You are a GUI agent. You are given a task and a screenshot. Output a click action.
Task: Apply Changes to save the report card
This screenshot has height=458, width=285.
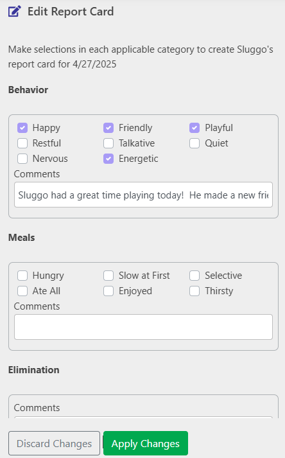click(146, 443)
